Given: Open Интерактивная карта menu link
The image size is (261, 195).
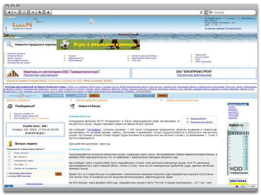Looking at the screenshot, I should coord(18,63).
